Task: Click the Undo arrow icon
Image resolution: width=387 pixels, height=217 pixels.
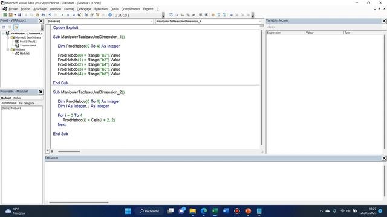Action: click(x=50, y=15)
